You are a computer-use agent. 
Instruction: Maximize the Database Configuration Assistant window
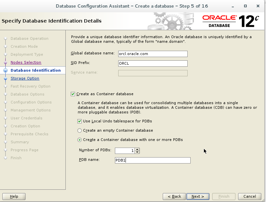point(245,6)
